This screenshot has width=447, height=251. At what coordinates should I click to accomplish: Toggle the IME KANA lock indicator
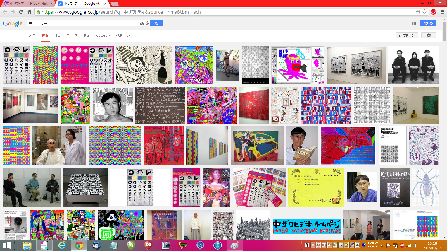coord(371,247)
